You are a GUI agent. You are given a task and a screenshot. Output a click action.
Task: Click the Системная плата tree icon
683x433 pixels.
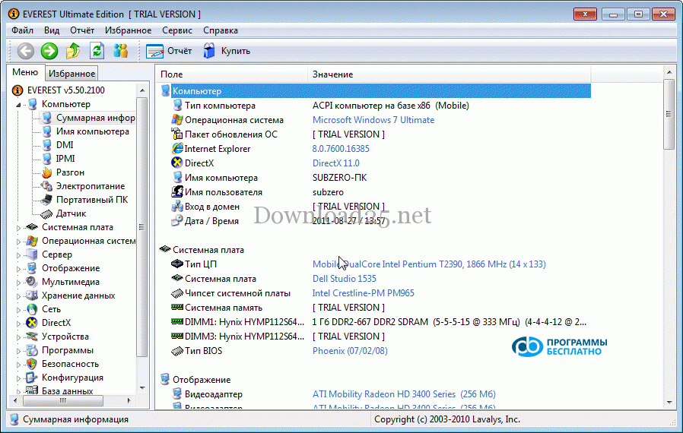point(32,227)
